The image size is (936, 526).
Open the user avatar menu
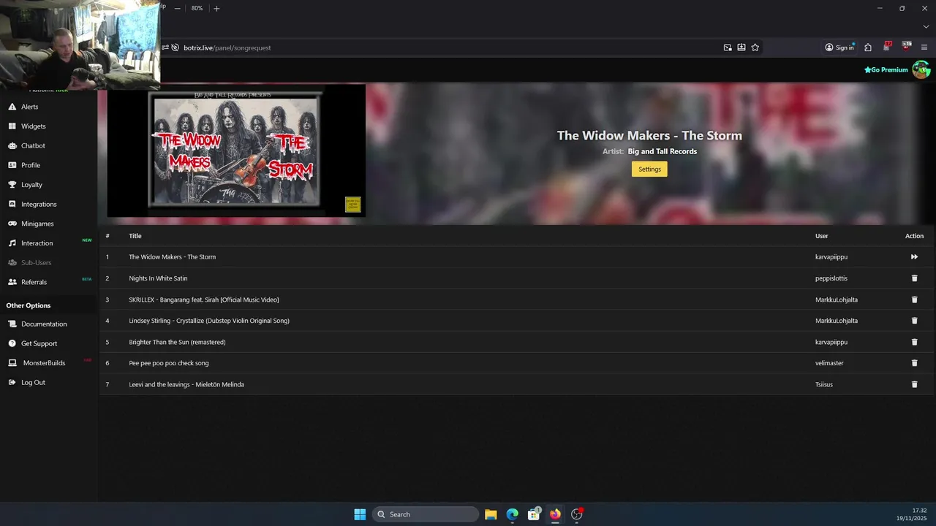point(921,70)
